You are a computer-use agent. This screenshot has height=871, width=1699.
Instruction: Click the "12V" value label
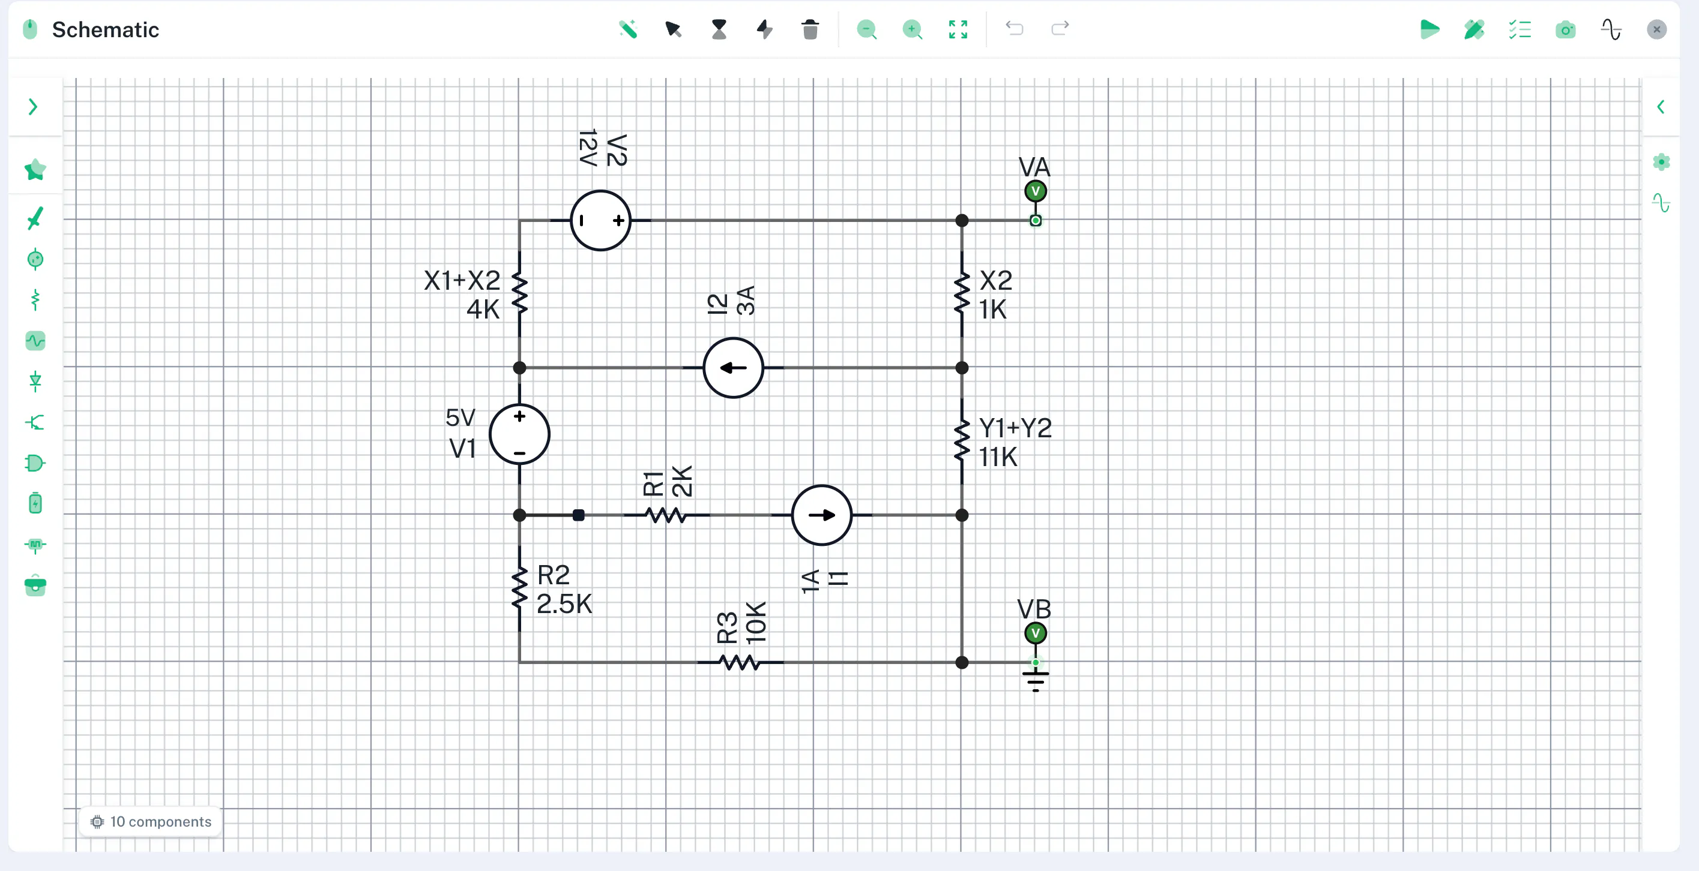tap(588, 148)
